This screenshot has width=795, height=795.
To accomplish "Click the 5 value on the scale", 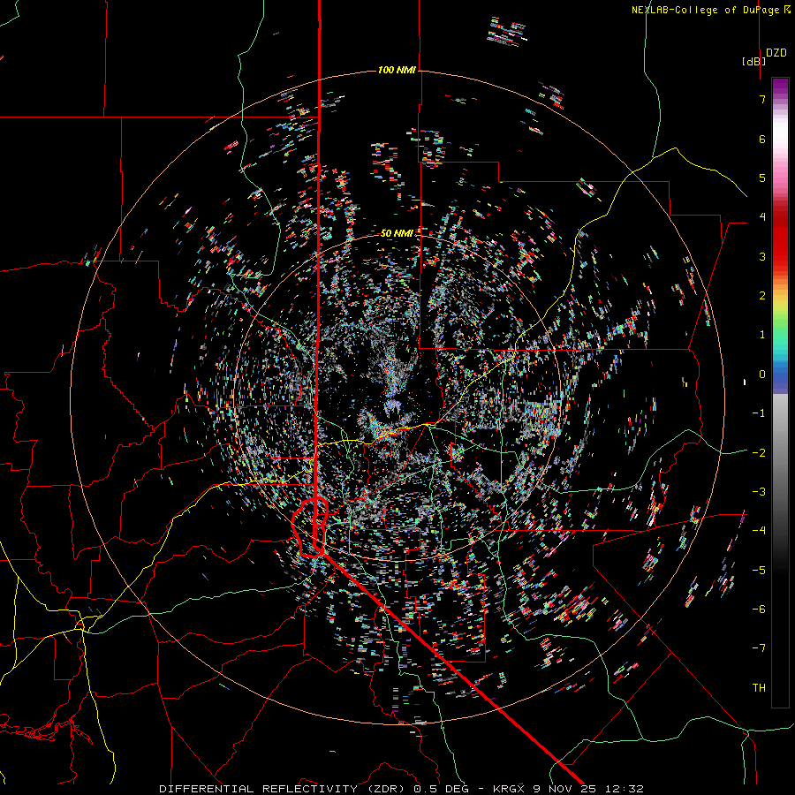I will (x=762, y=178).
